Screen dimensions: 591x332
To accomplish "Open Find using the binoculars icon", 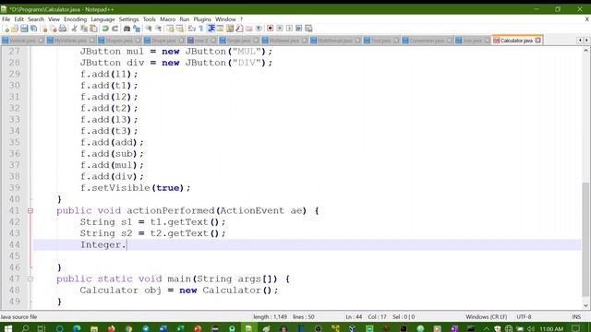I will pyautogui.click(x=127, y=29).
